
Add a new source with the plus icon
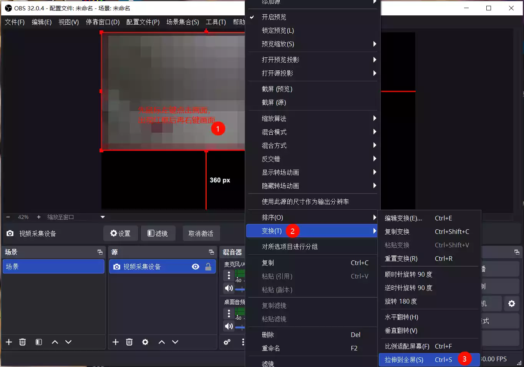(115, 342)
